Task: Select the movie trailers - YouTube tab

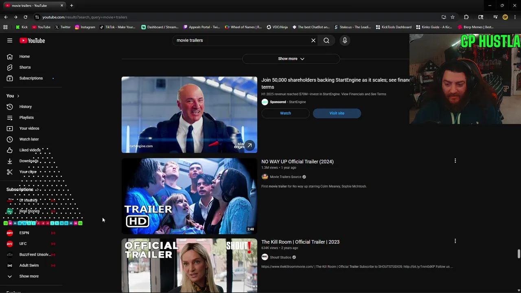Action: (35, 6)
